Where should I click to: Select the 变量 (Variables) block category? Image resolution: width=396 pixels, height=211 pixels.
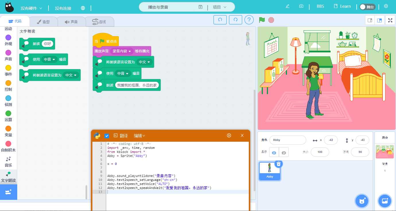tap(8, 131)
